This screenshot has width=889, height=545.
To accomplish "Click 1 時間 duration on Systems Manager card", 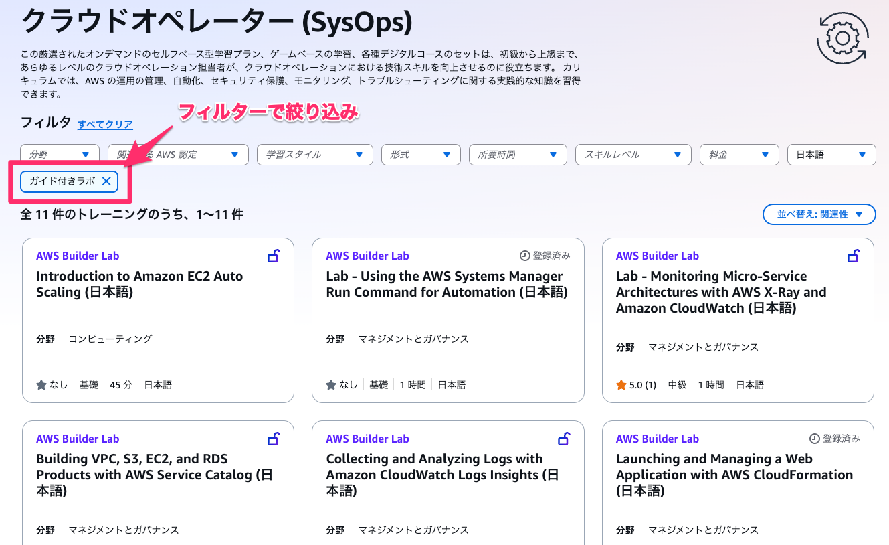I will [413, 385].
